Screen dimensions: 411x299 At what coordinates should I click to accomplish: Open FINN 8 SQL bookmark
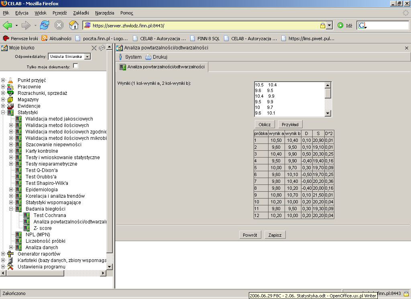(205, 38)
